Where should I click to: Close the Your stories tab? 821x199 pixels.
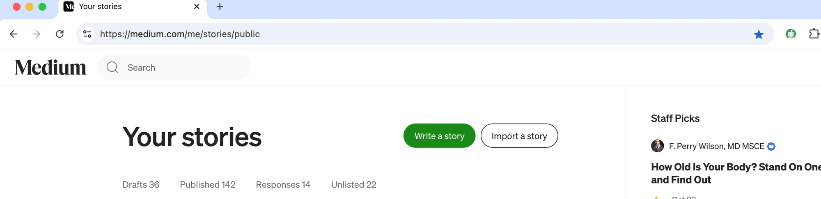[197, 7]
